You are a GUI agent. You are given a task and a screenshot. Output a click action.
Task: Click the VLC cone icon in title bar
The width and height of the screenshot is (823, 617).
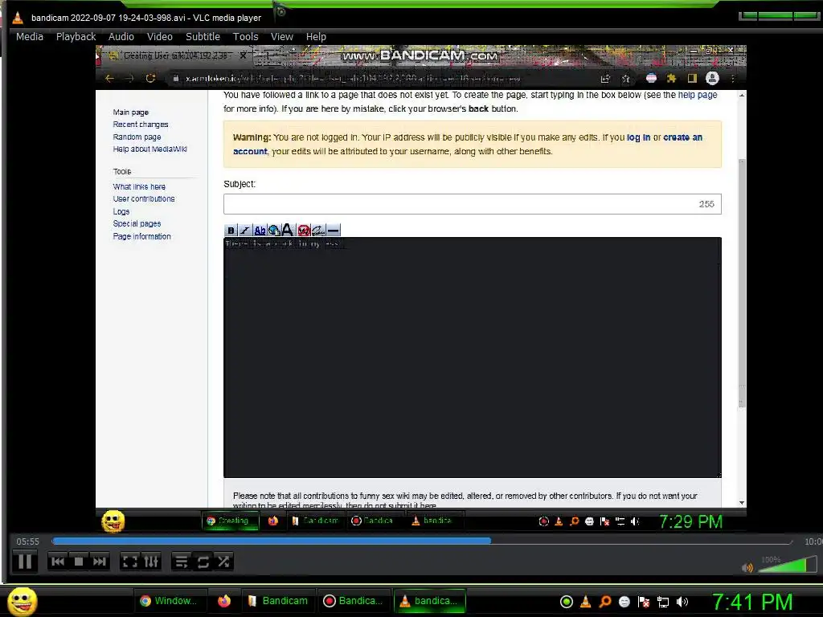18,18
